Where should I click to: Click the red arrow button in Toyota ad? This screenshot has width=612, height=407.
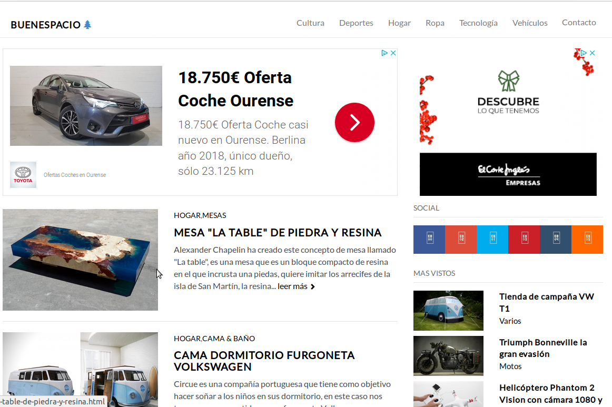click(354, 122)
